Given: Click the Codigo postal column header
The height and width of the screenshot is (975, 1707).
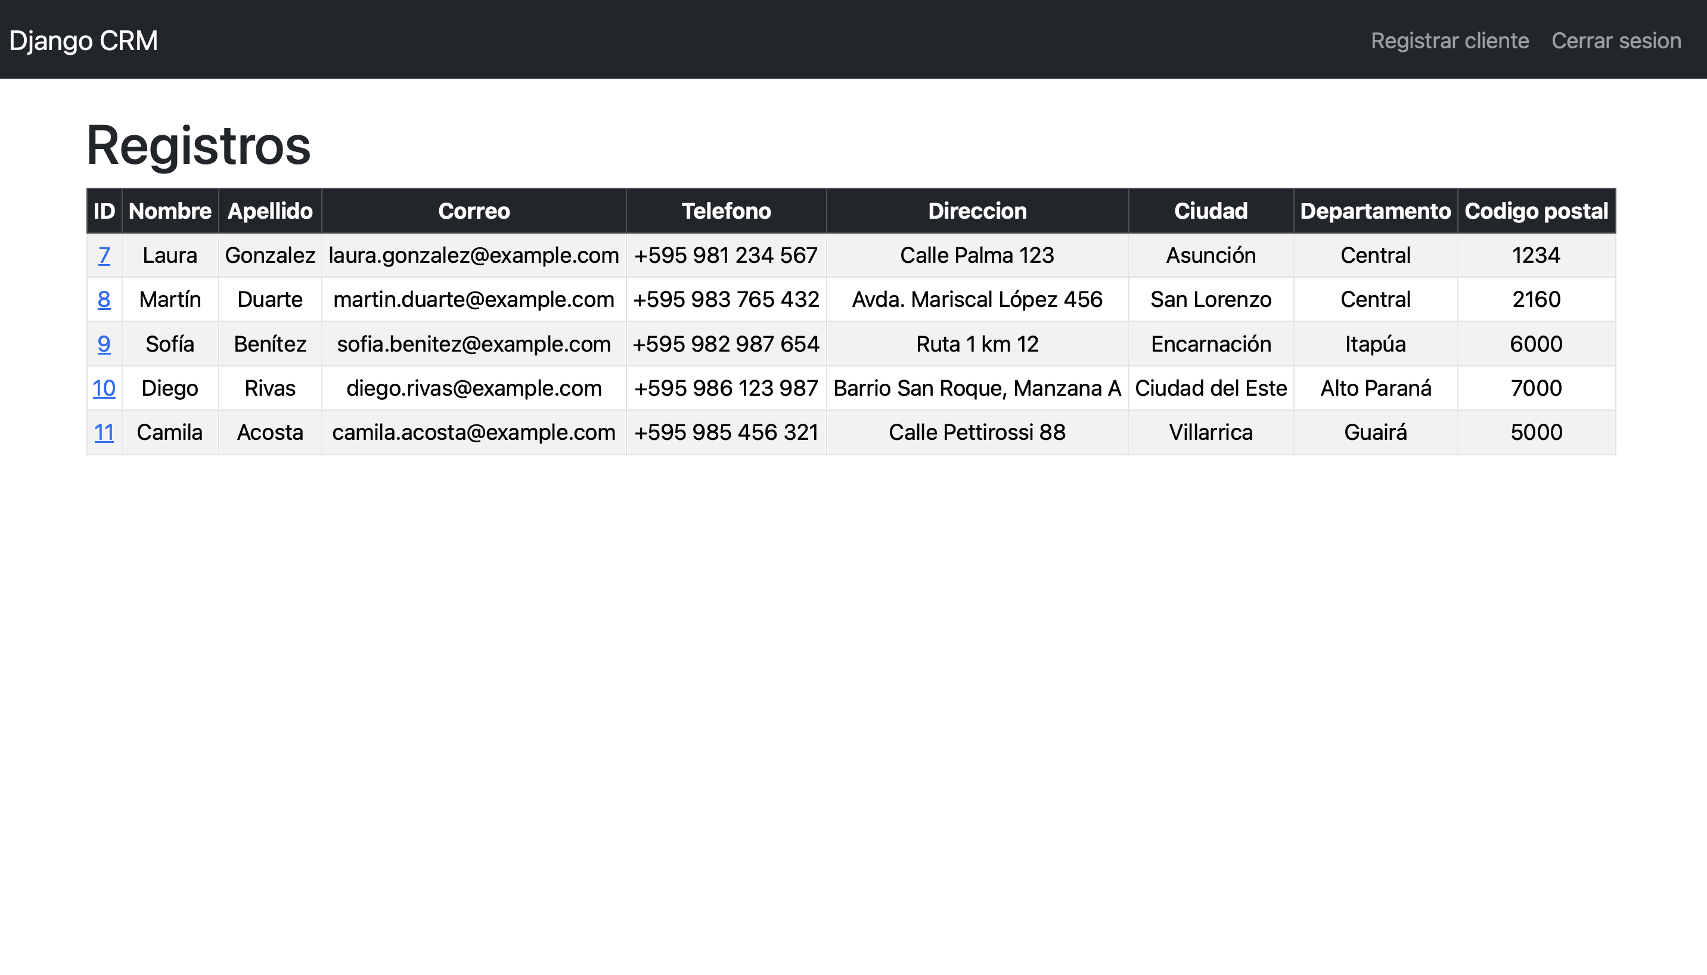Looking at the screenshot, I should (x=1535, y=211).
